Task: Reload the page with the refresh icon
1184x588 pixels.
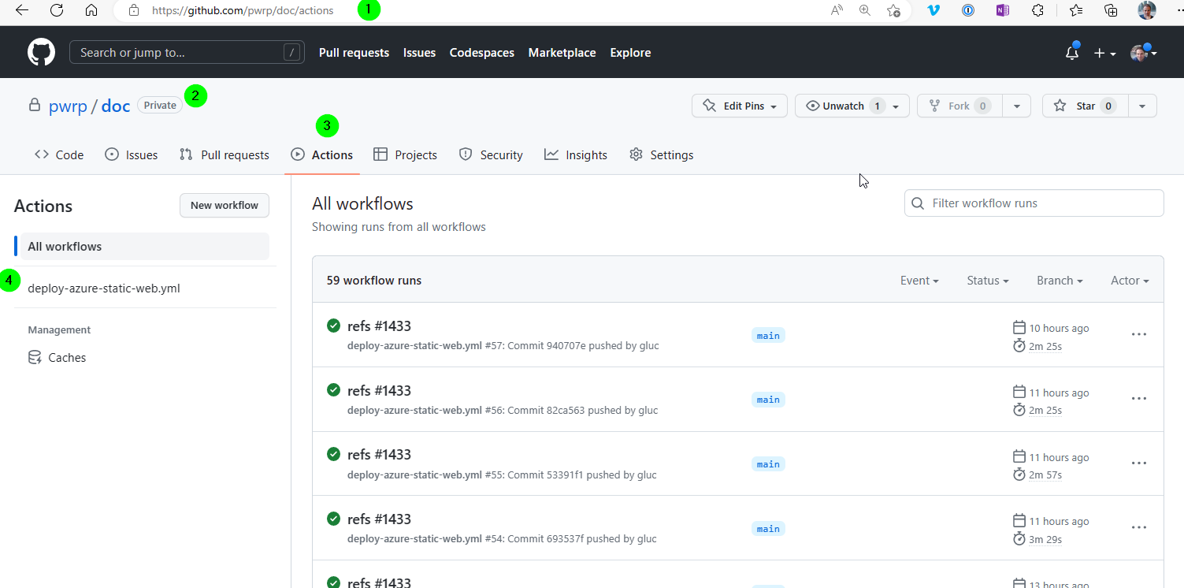Action: click(x=57, y=10)
